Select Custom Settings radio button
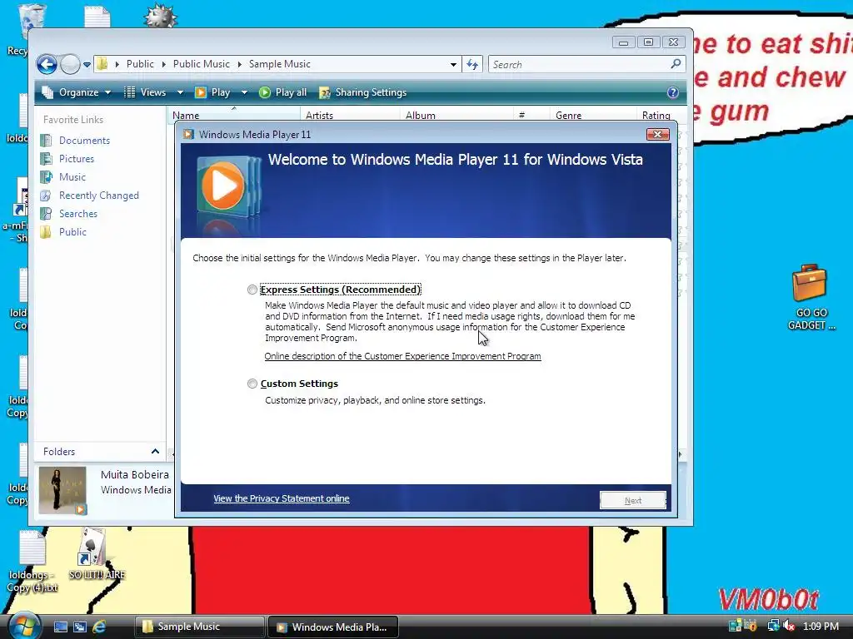 pyautogui.click(x=252, y=384)
